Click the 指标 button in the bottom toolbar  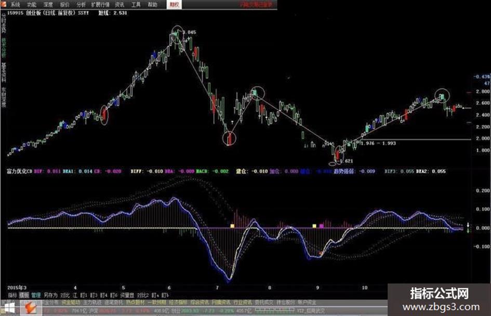(12, 295)
